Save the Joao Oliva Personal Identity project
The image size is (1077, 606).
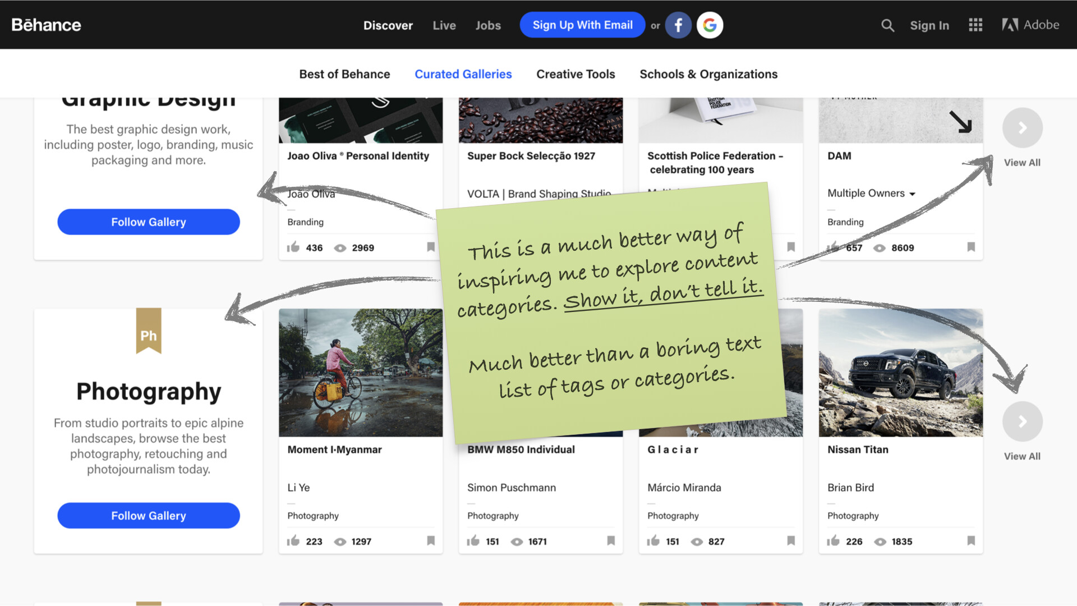click(431, 247)
